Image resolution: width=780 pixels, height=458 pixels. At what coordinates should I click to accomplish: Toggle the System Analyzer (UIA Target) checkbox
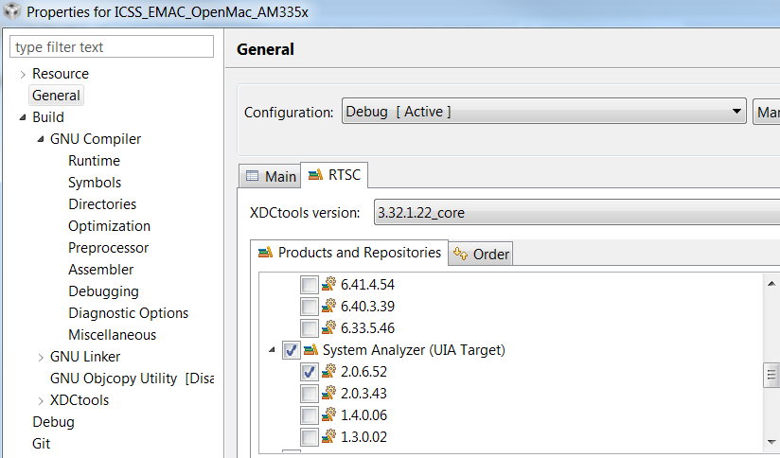tap(292, 350)
